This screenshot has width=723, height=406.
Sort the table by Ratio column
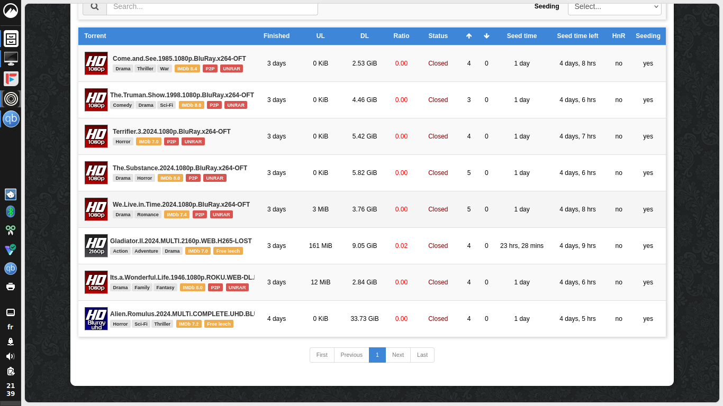(401, 36)
